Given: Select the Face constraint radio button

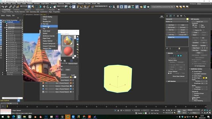Looking at the screenshot, I should [193, 27].
